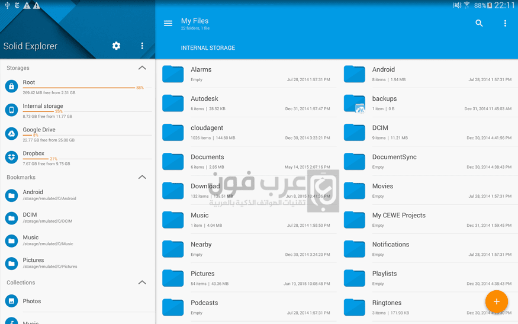Tap the Wi-Fi status bar icon

coord(467,5)
